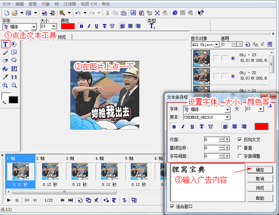Image resolution: width=279 pixels, height=215 pixels.
Task: Toggle Bold in text entry dialog
Action: pyautogui.click(x=174, y=126)
